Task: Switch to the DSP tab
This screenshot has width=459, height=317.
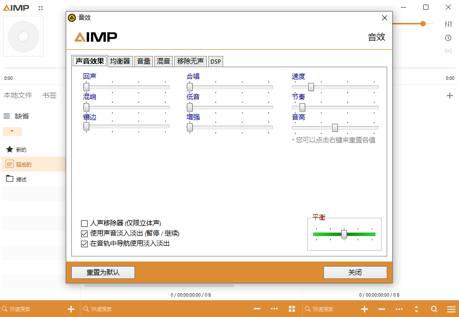Action: click(215, 62)
